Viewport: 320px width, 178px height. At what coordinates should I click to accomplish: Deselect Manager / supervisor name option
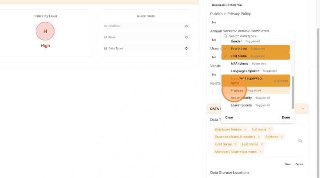[255, 81]
